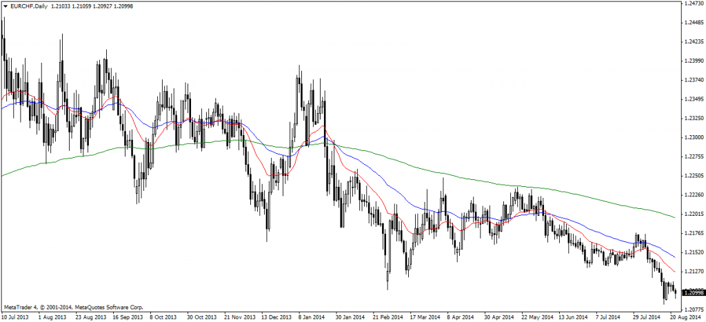Click the 21 Feb 2014 date label

coord(385,318)
